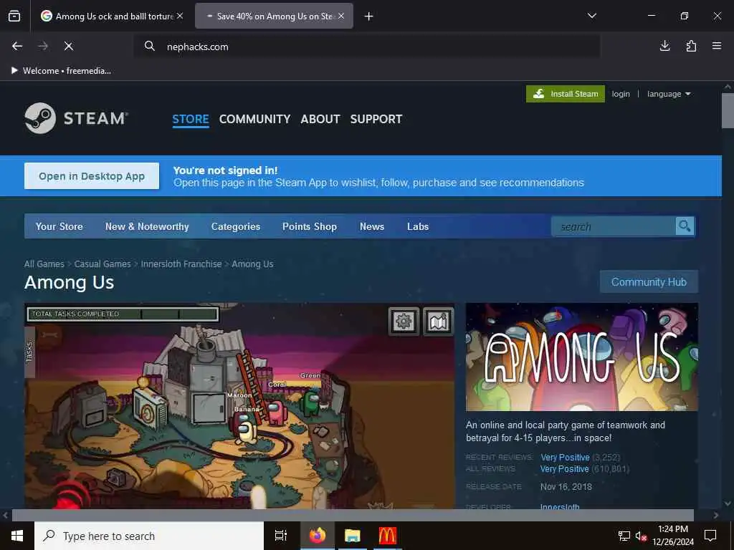This screenshot has width=734, height=550.
Task: Click the Steam store search field
Action: [614, 226]
